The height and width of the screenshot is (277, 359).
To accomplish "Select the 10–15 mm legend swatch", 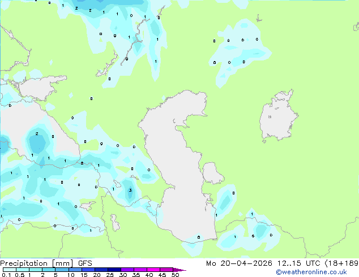I will 75,270.
